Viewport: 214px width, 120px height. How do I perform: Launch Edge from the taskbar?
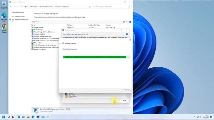click(33, 117)
